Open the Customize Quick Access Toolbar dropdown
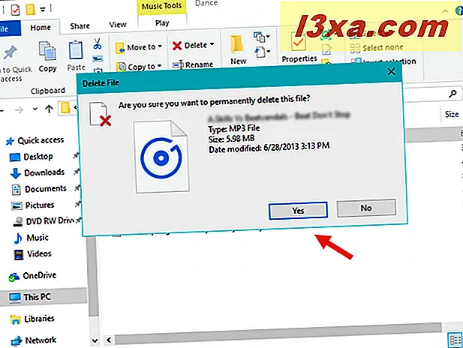This screenshot has height=348, width=463. (43, 10)
